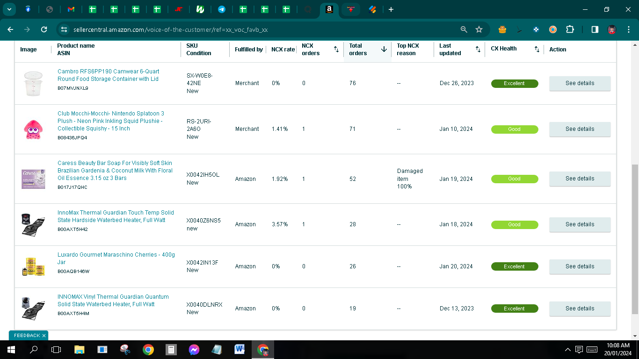This screenshot has width=639, height=359.
Task: Click the 3.57% NCX rate value
Action: (x=280, y=224)
